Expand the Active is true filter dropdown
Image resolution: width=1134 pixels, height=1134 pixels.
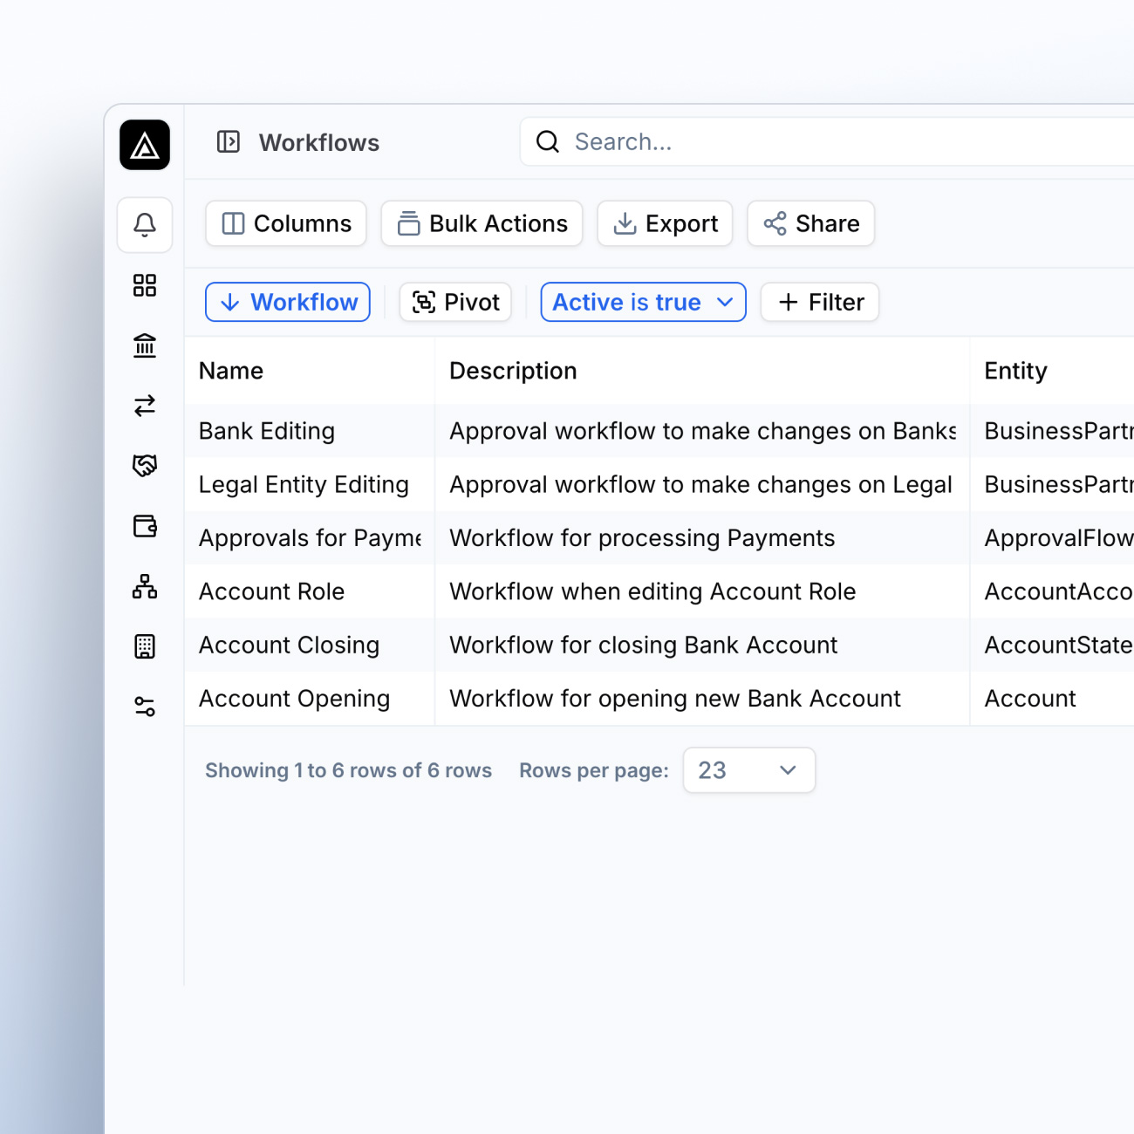tap(643, 302)
